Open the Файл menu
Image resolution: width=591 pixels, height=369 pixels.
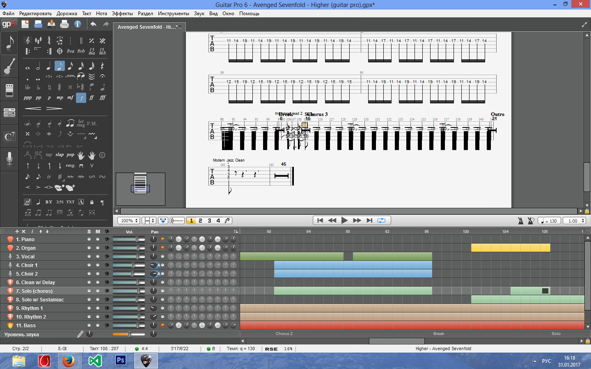point(8,13)
